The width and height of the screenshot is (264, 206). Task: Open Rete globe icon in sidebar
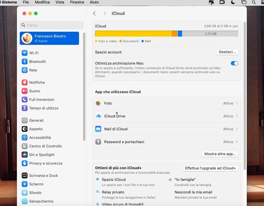[x=25, y=70]
